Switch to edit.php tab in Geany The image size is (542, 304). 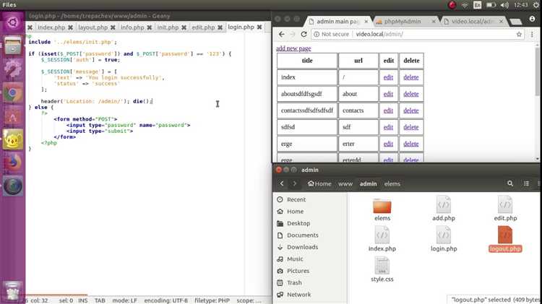click(x=203, y=27)
